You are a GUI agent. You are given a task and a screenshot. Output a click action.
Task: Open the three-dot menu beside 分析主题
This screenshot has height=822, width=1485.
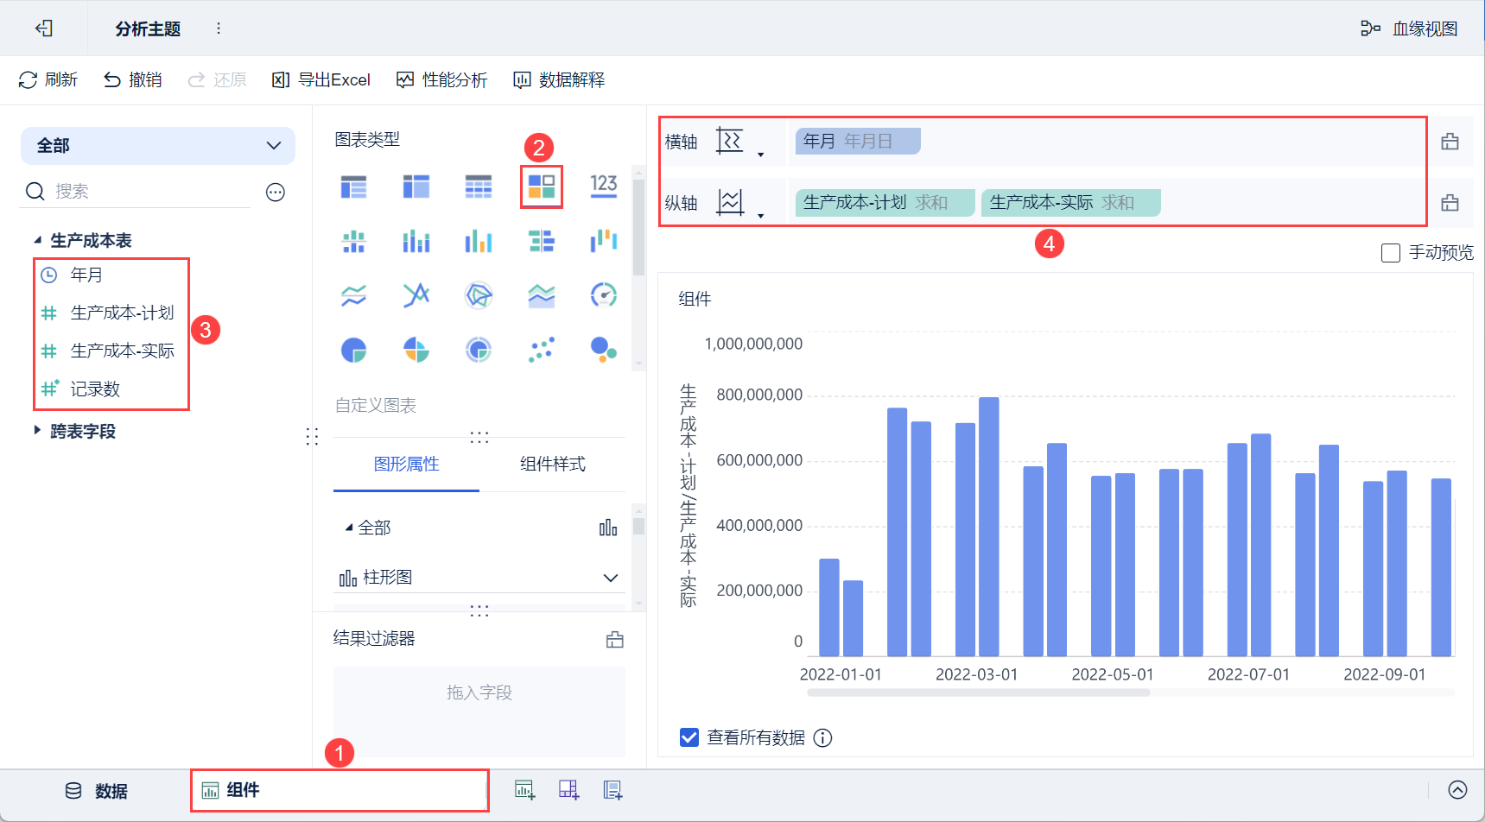pyautogui.click(x=219, y=28)
